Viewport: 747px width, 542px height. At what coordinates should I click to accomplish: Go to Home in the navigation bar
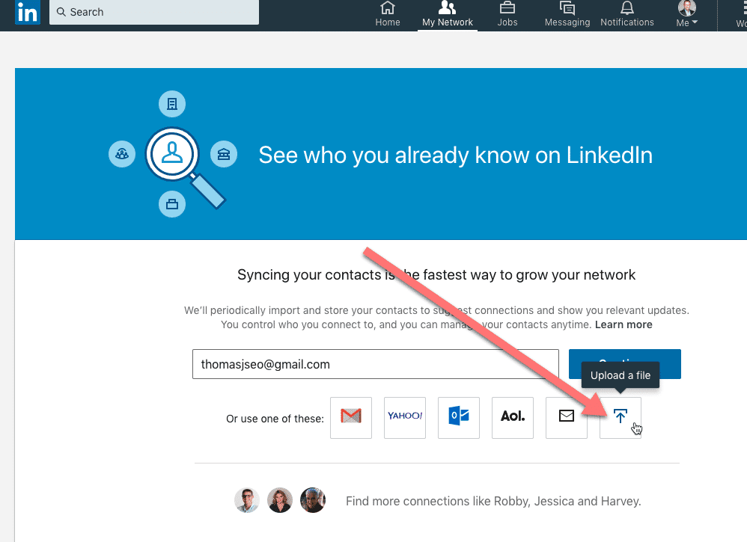pos(387,14)
